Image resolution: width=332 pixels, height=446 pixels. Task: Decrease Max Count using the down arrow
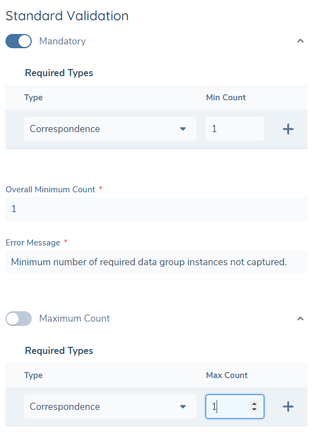click(254, 410)
